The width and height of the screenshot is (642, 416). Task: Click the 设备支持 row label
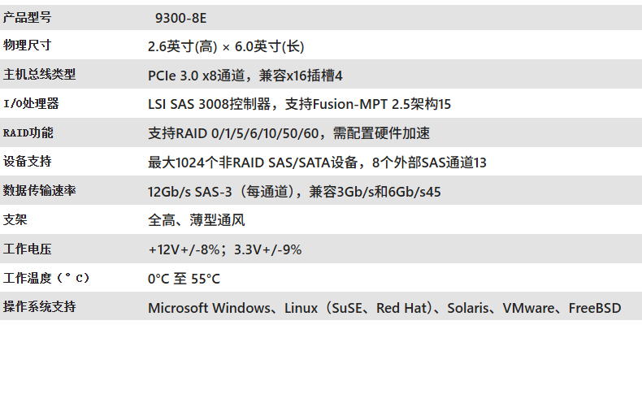coord(27,162)
